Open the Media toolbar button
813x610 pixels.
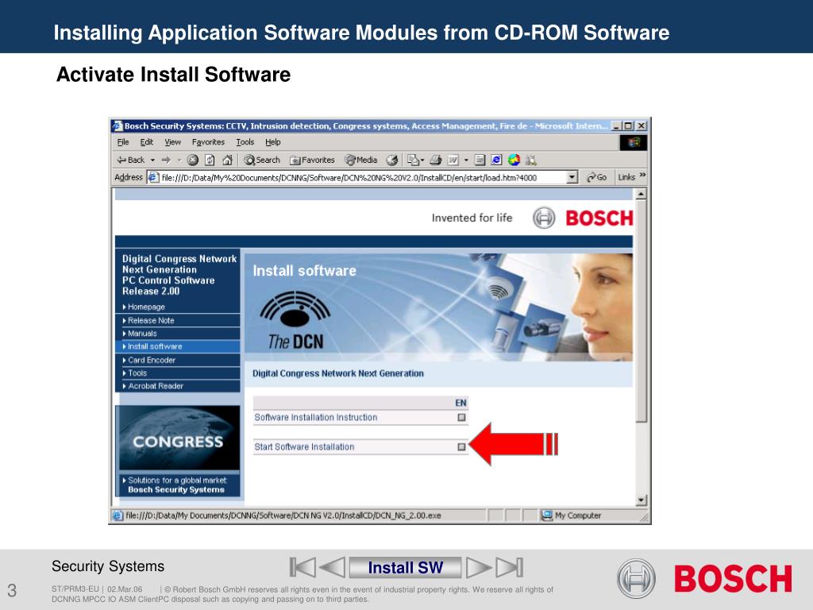361,160
